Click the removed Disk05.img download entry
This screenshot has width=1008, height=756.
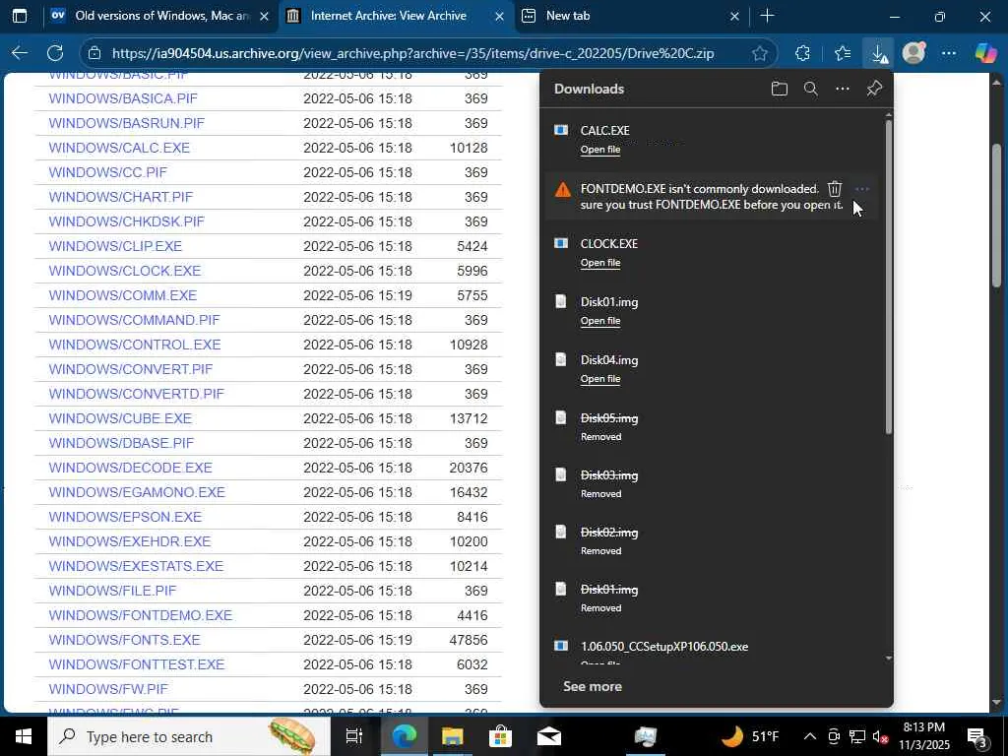click(x=711, y=426)
